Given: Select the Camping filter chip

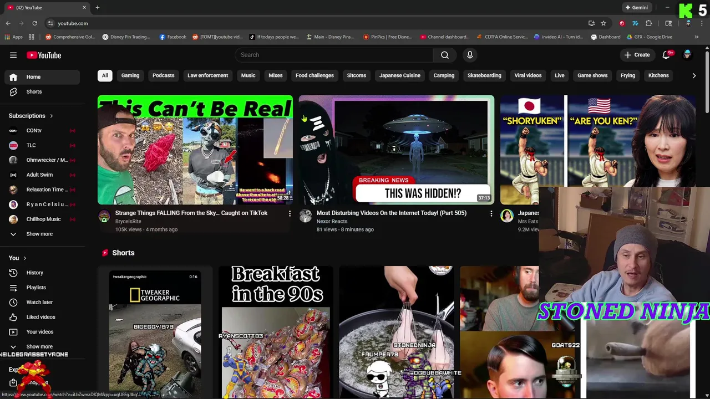Looking at the screenshot, I should 444,75.
